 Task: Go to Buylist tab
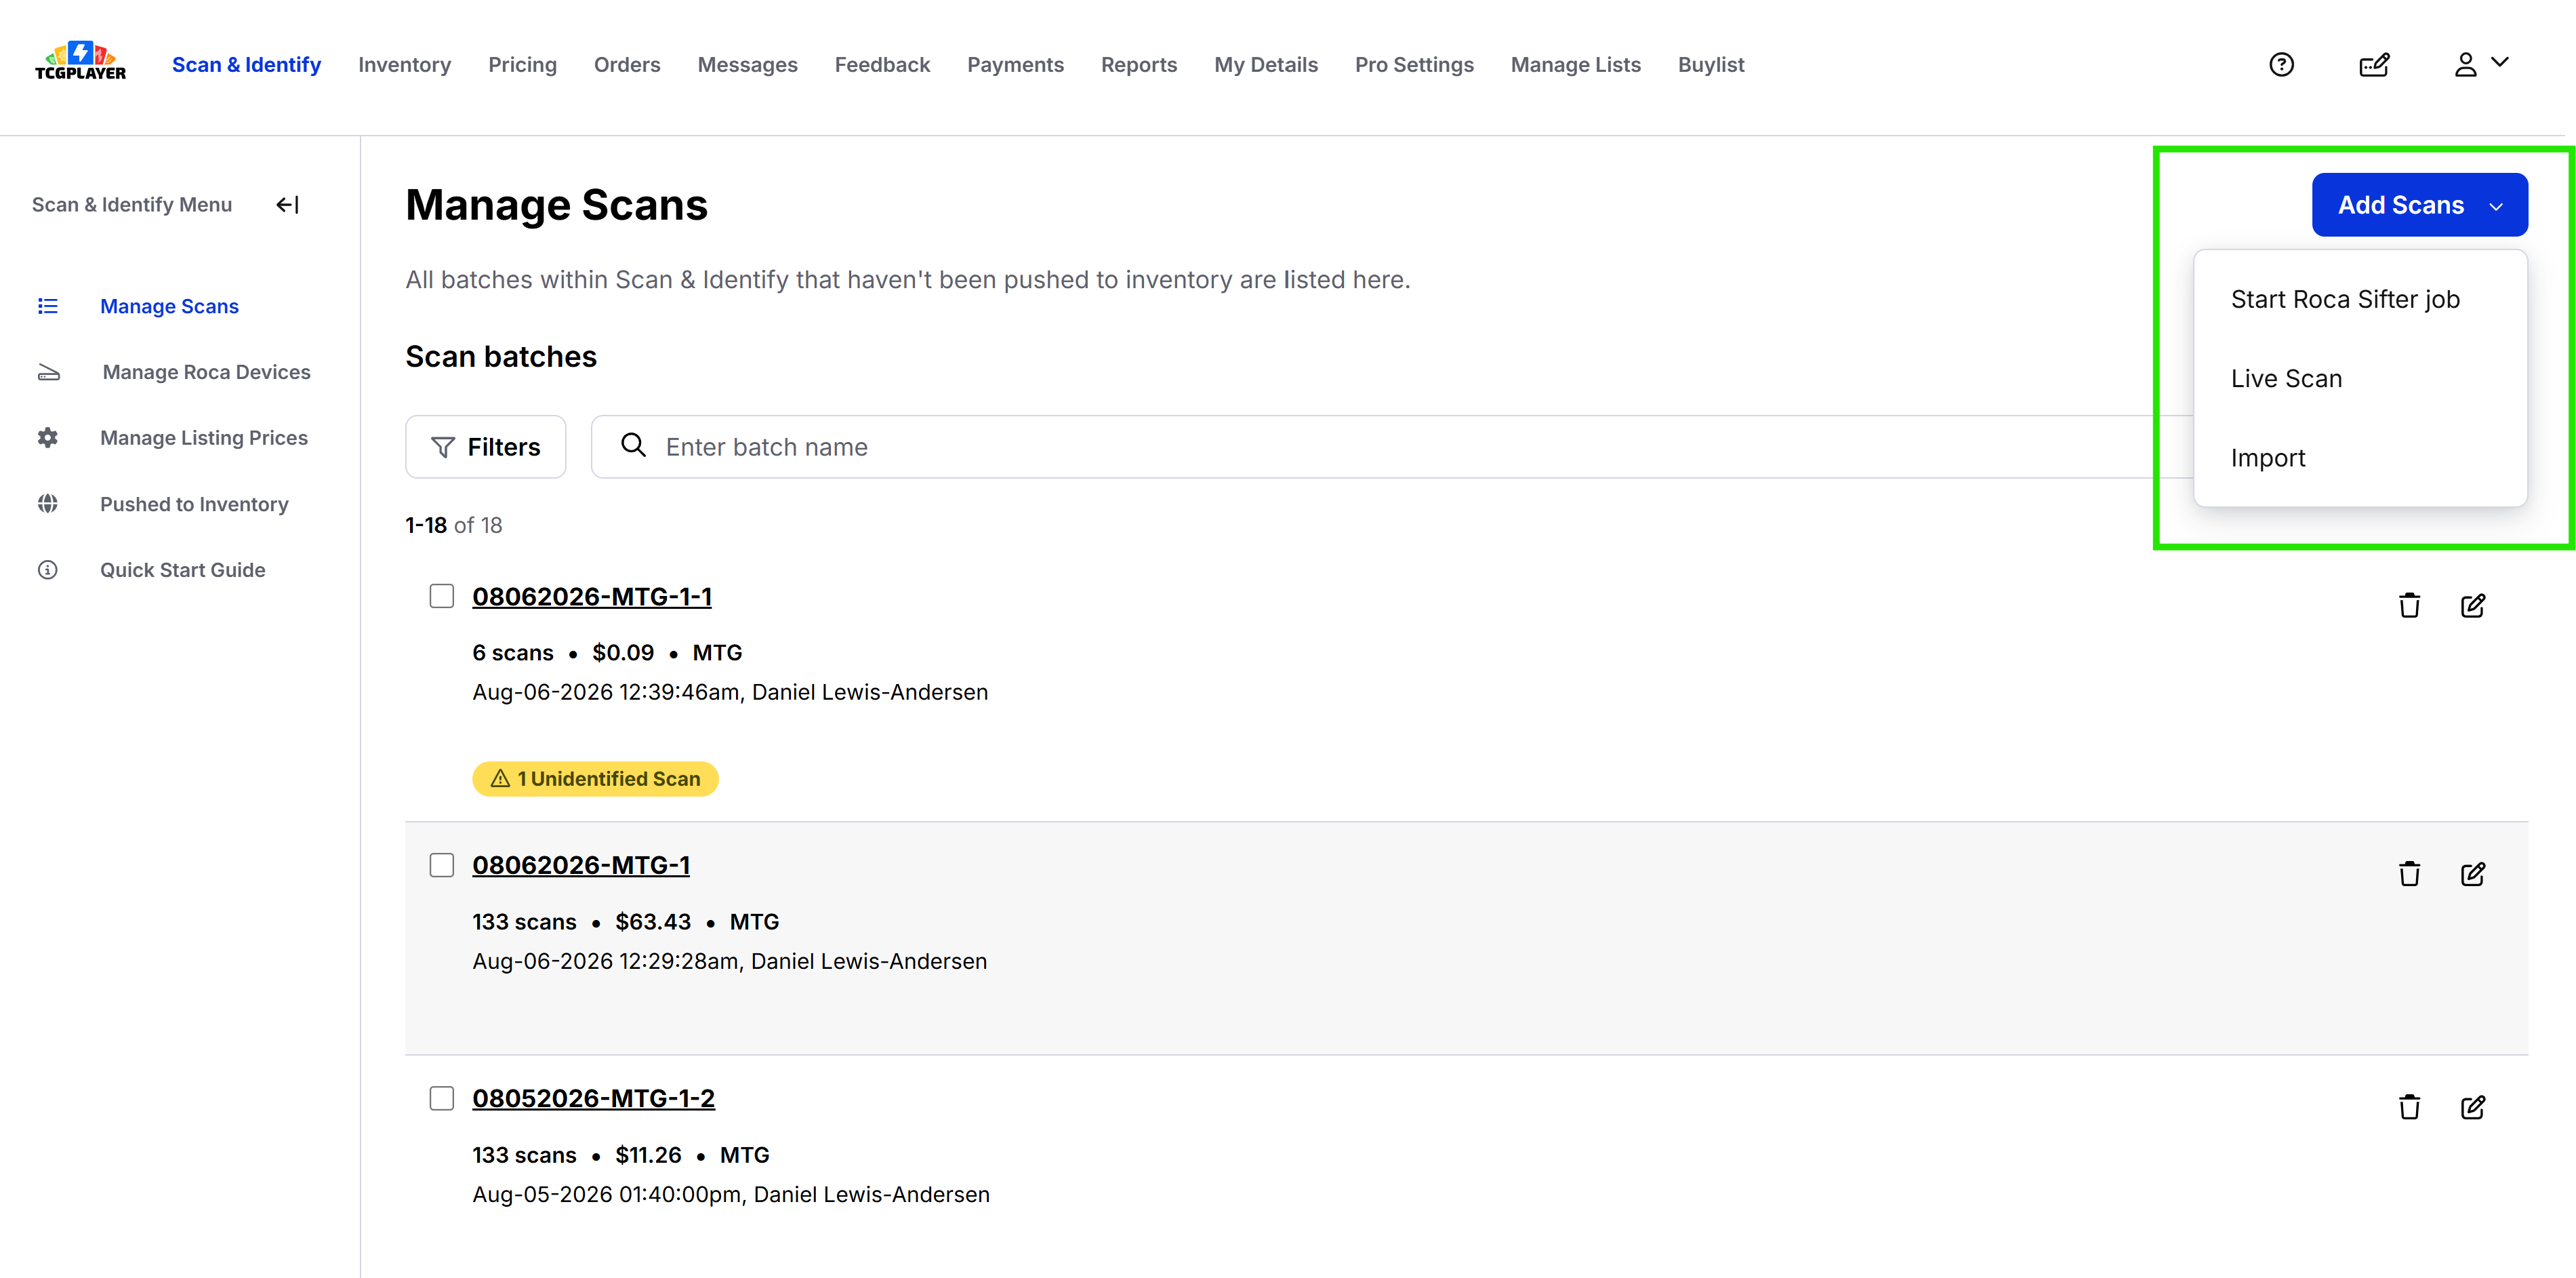tap(1711, 65)
